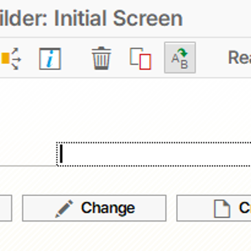Click the gray bin delete toolbar item
The height and width of the screenshot is (251, 251).
point(101,58)
